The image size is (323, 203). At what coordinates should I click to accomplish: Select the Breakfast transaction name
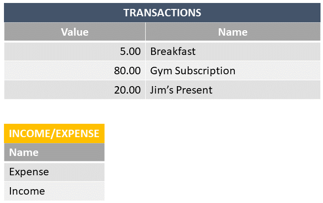(173, 51)
